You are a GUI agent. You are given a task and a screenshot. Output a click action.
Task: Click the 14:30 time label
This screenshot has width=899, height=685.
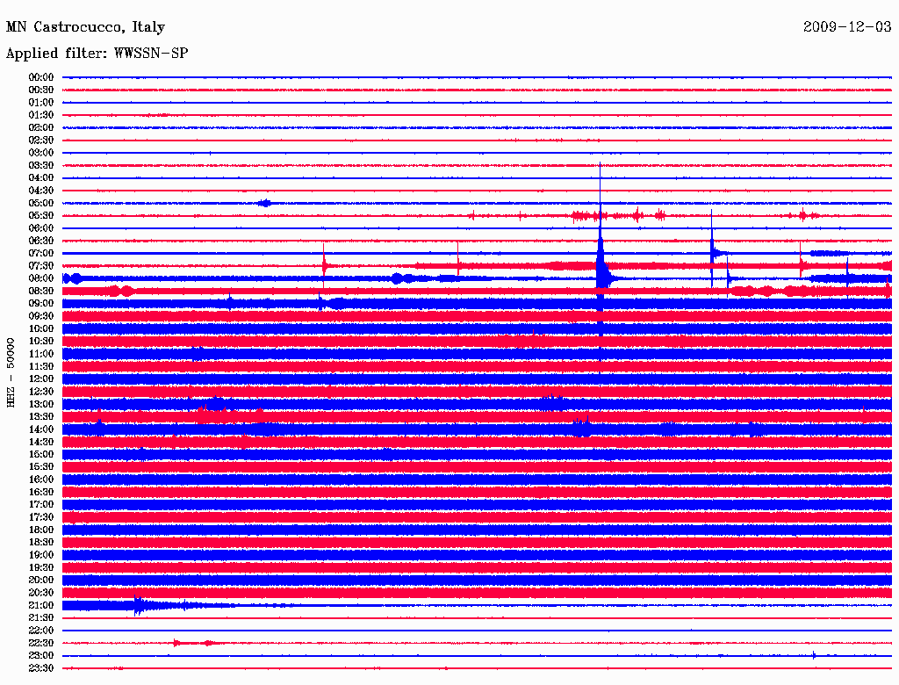[x=41, y=442]
